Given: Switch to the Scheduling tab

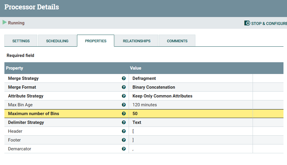Looking at the screenshot, I should click(57, 41).
